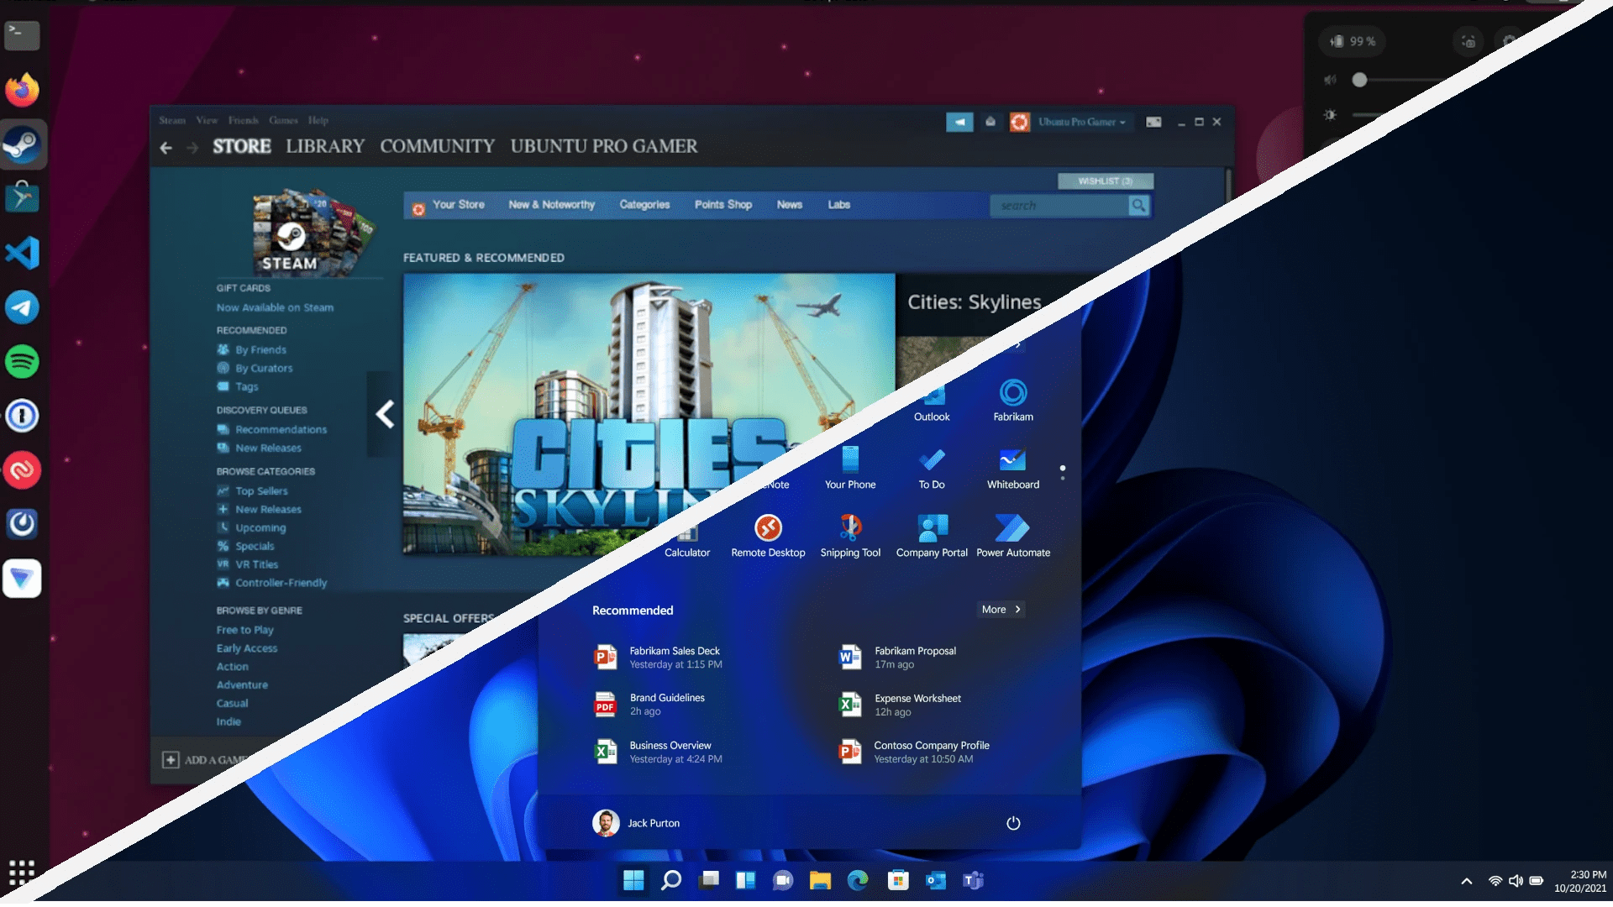This screenshot has height=907, width=1613.
Task: Open Steam from the Ubuntu dock
Action: click(22, 144)
